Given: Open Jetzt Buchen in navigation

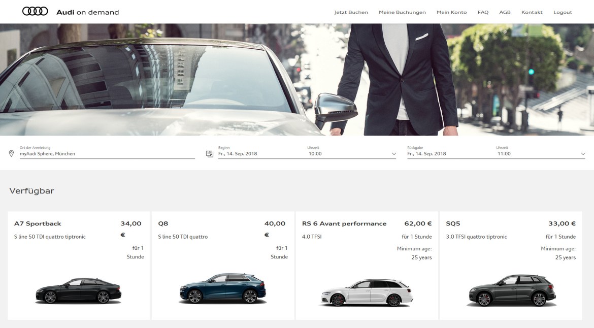Looking at the screenshot, I should (351, 12).
